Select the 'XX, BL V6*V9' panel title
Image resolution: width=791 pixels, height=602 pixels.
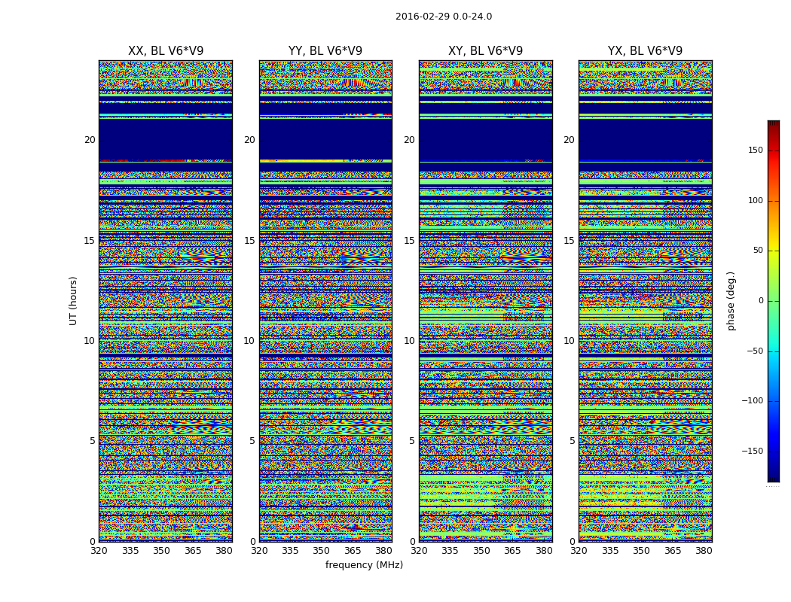[x=166, y=51]
